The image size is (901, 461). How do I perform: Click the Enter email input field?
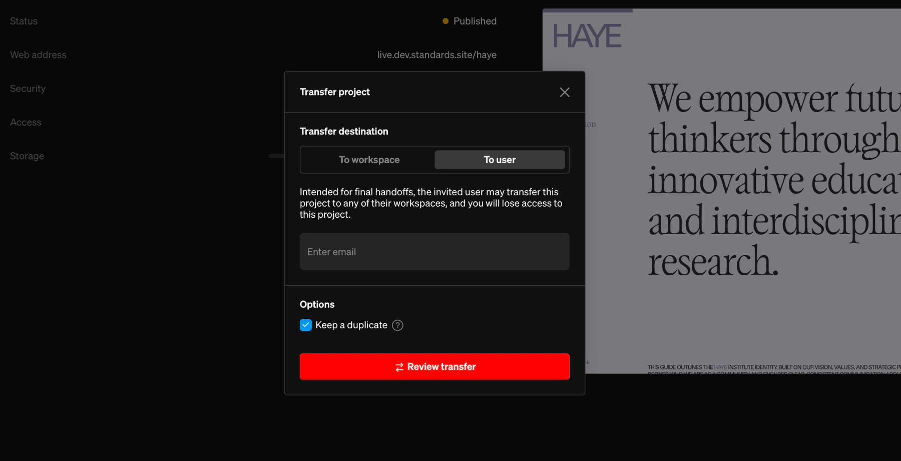click(434, 251)
